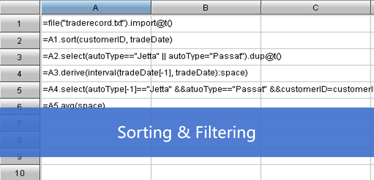Select empty cell A10
The image size is (374, 180).
point(96,173)
